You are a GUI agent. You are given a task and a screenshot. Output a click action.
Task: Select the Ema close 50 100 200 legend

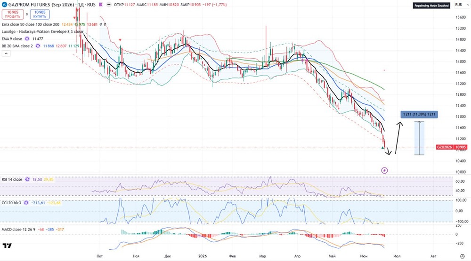pos(31,24)
